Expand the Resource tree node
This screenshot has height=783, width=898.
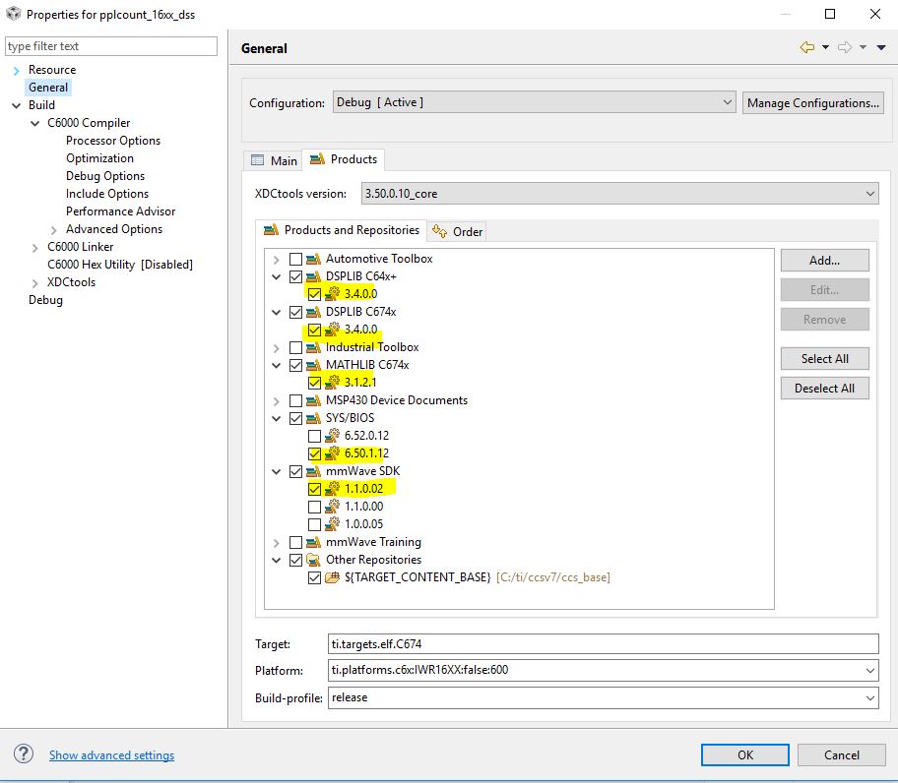16,71
